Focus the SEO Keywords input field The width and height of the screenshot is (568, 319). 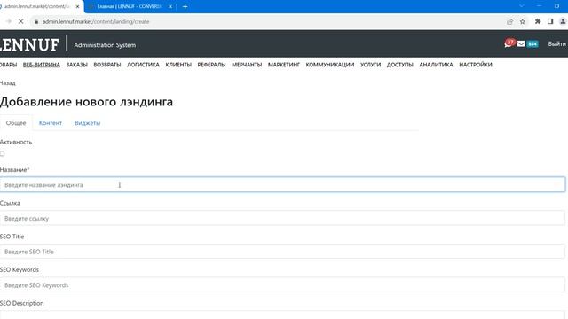tap(282, 285)
